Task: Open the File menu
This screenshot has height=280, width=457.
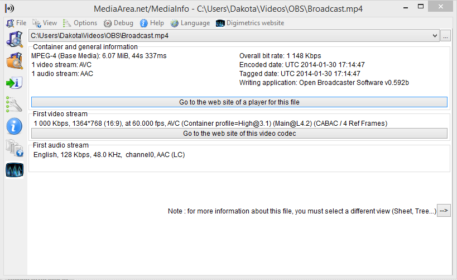Action: (16, 23)
